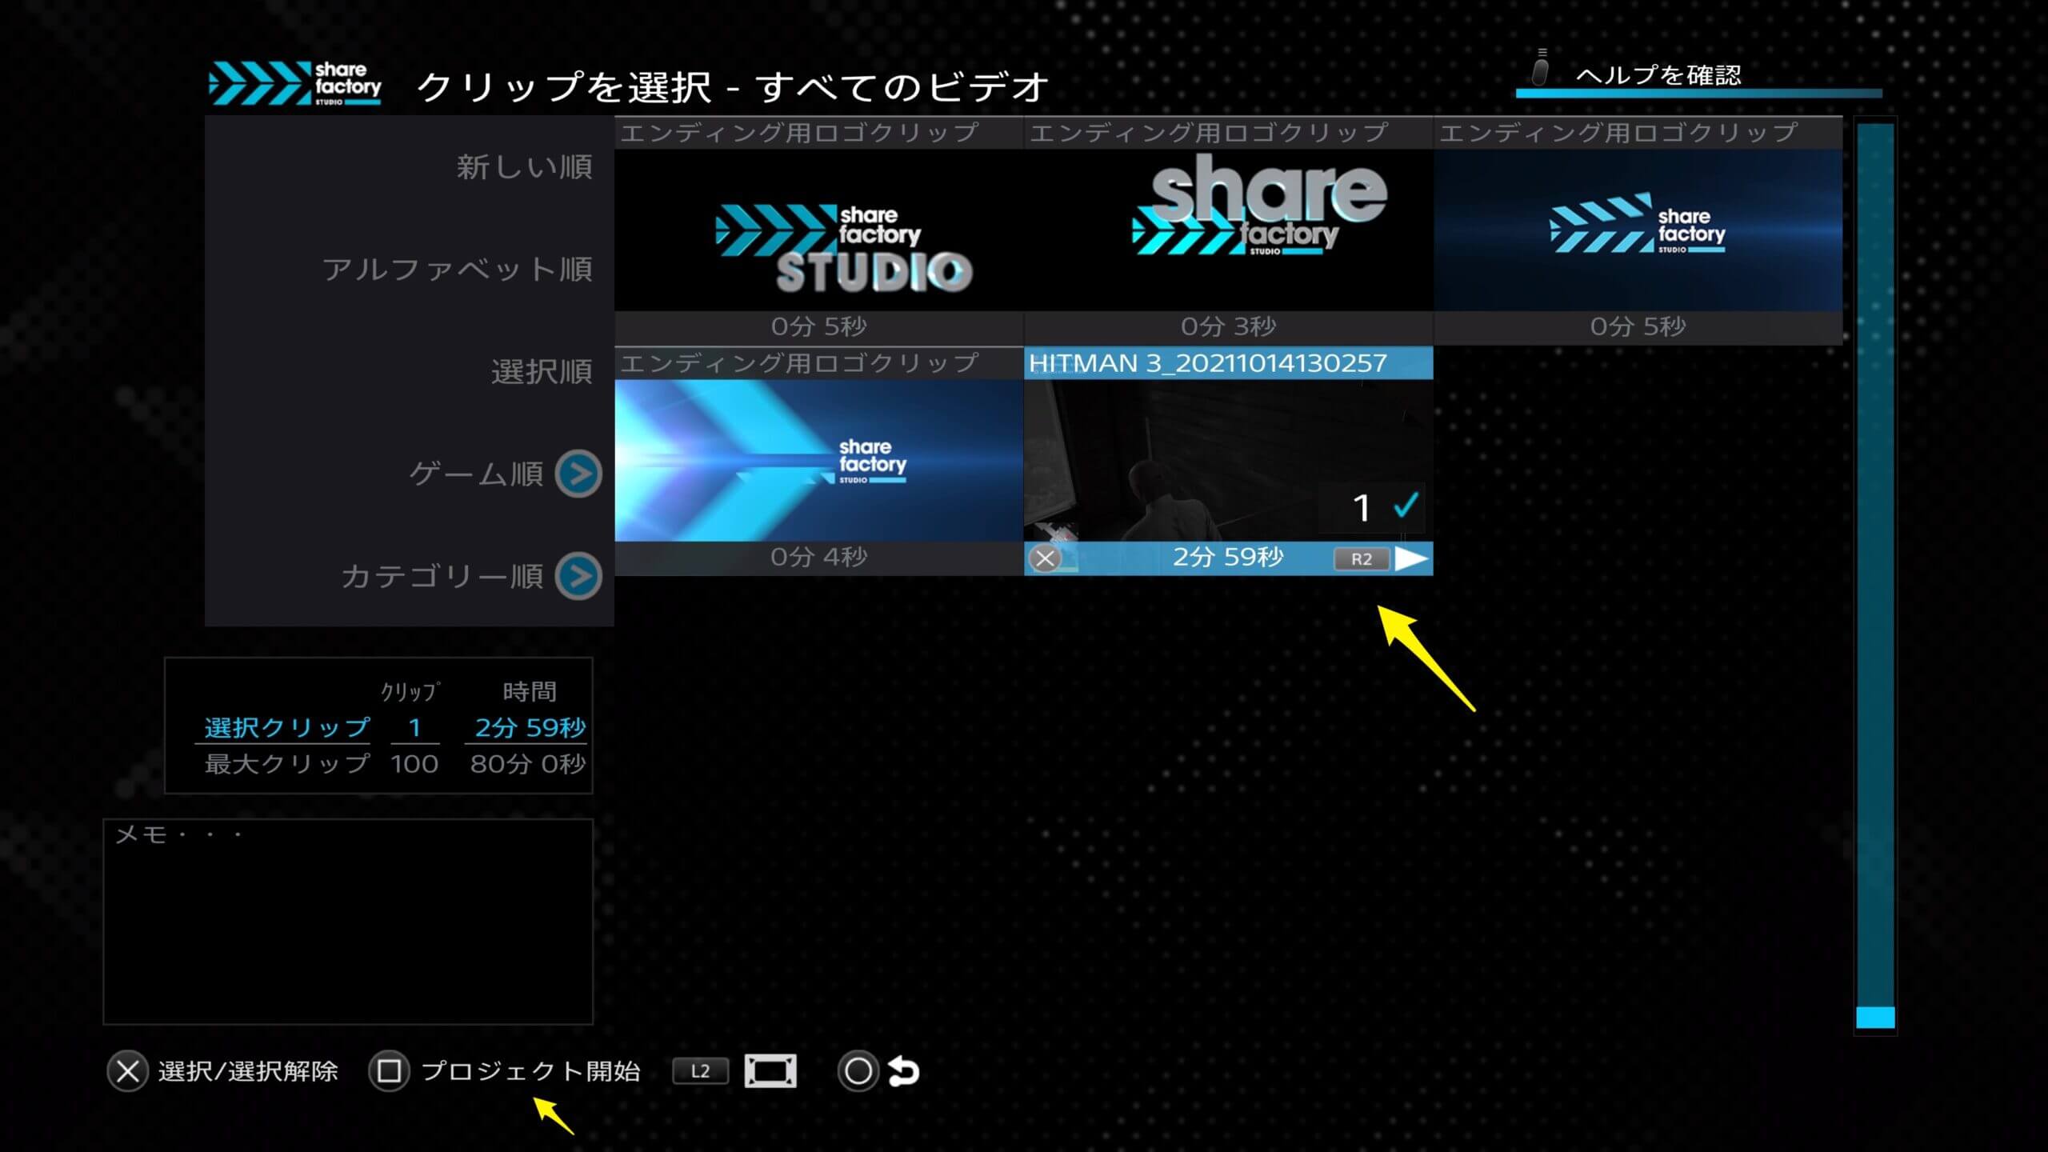Click the blue arrow next to ゲーム順
The width and height of the screenshot is (2048, 1152).
579,474
